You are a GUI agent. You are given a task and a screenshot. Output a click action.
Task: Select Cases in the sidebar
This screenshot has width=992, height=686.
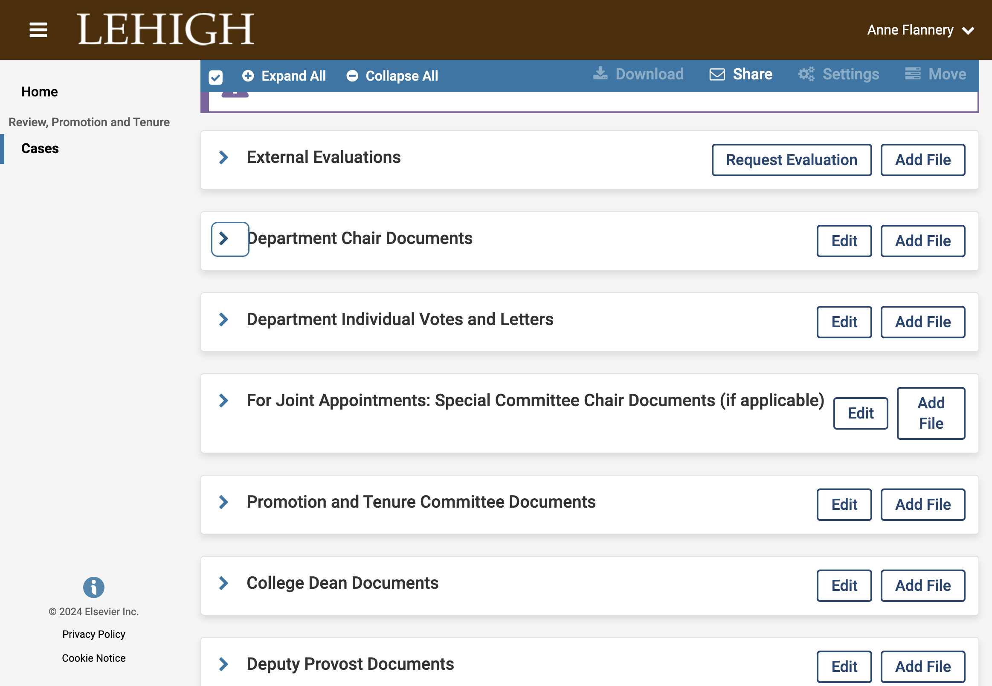40,149
